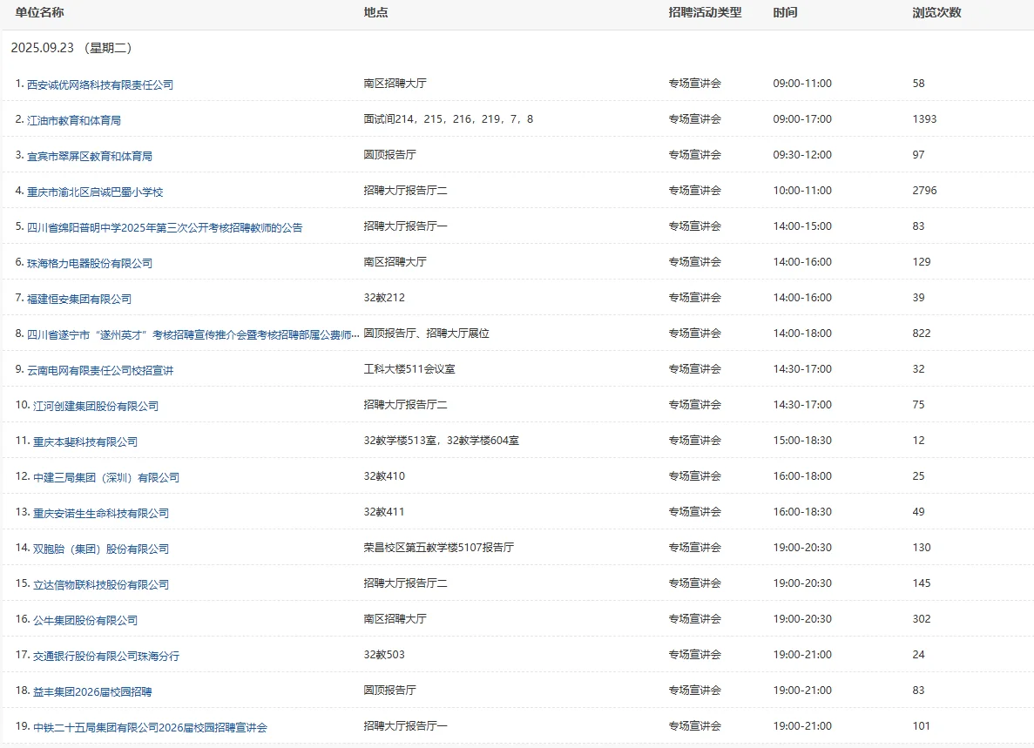The image size is (1034, 748).
Task: Select time 09:00-11:00
Action: point(802,84)
